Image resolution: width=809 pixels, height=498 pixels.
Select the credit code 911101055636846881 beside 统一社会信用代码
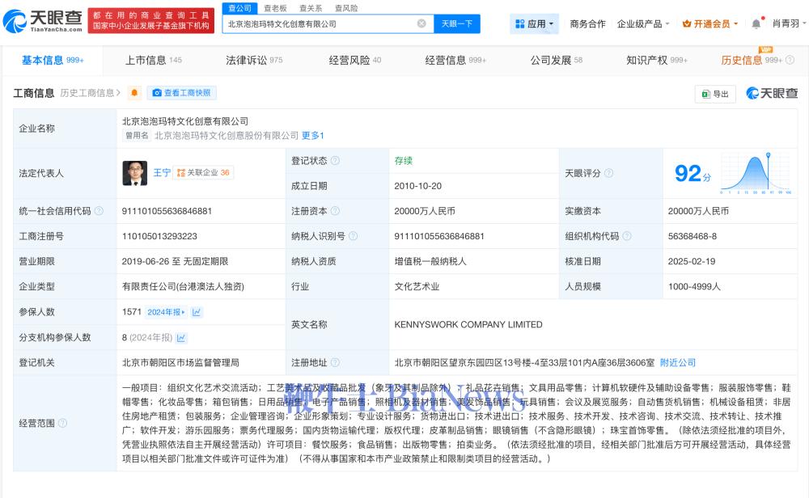point(167,211)
